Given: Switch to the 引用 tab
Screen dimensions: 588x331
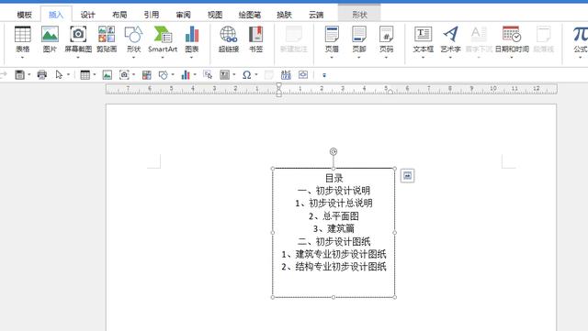Looking at the screenshot, I should 151,15.
